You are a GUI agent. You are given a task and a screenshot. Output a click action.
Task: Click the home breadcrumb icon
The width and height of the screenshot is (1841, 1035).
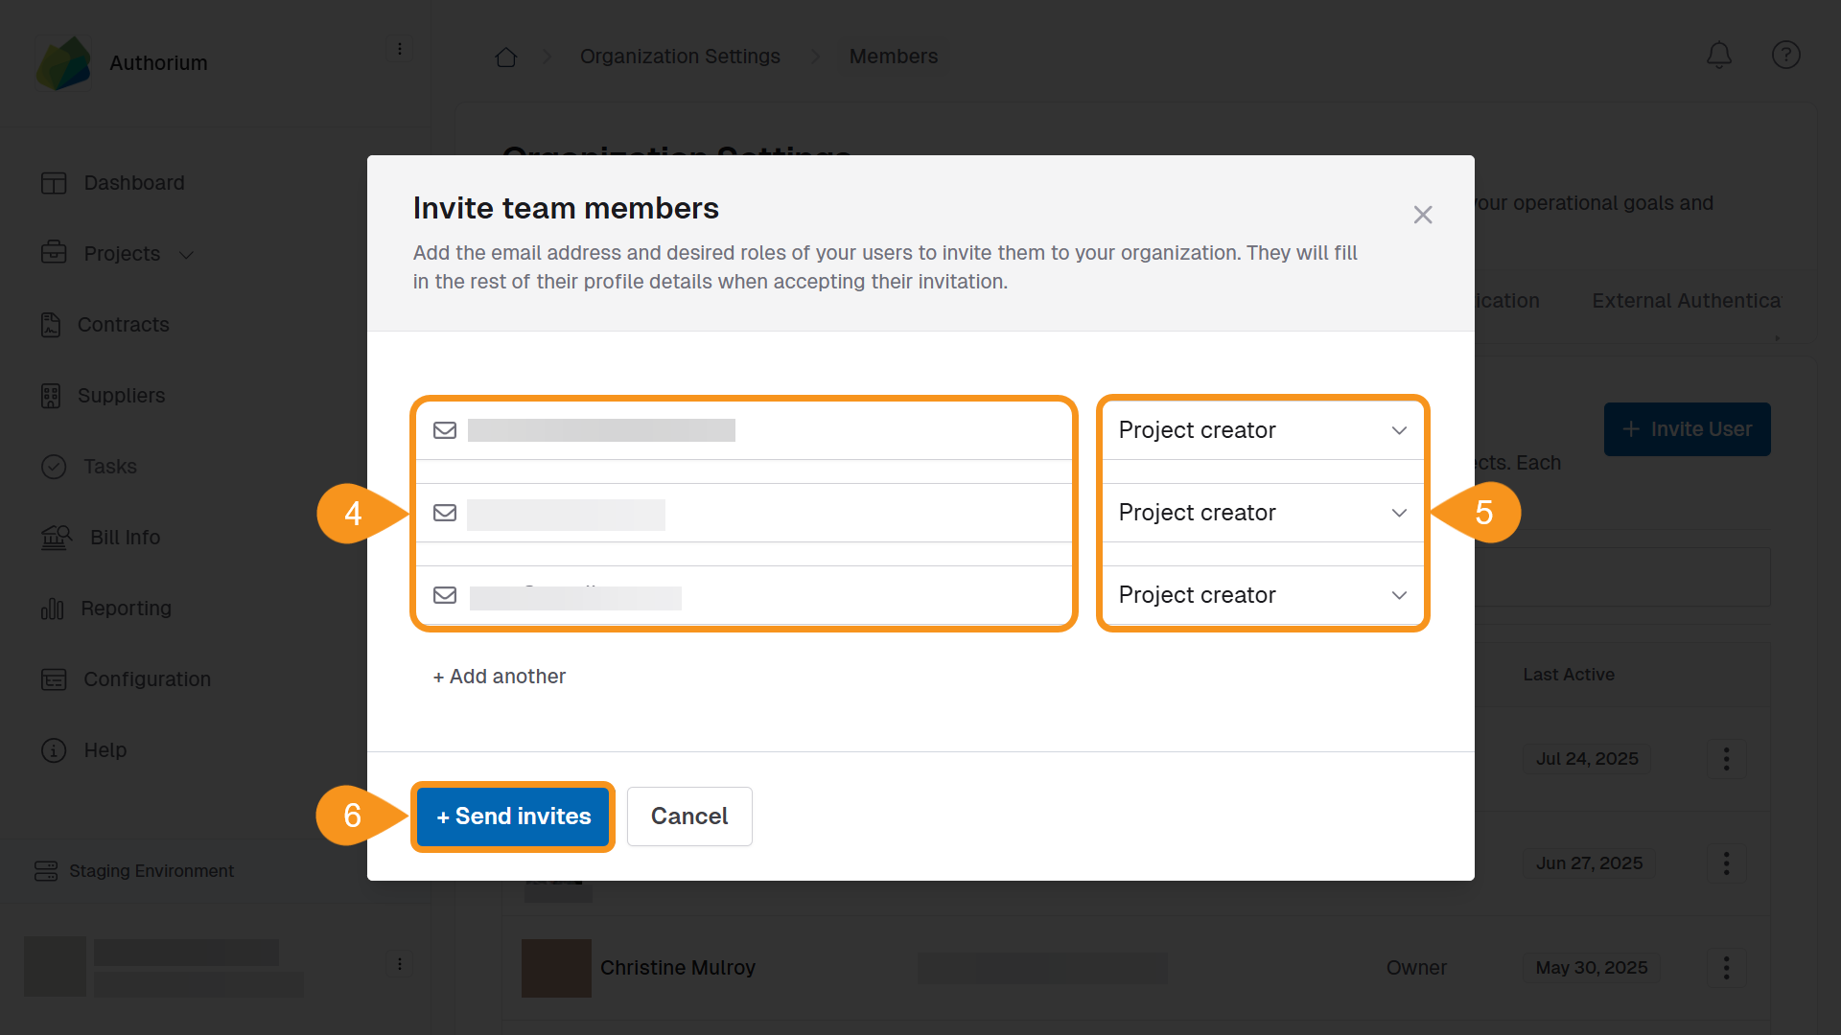pyautogui.click(x=506, y=57)
